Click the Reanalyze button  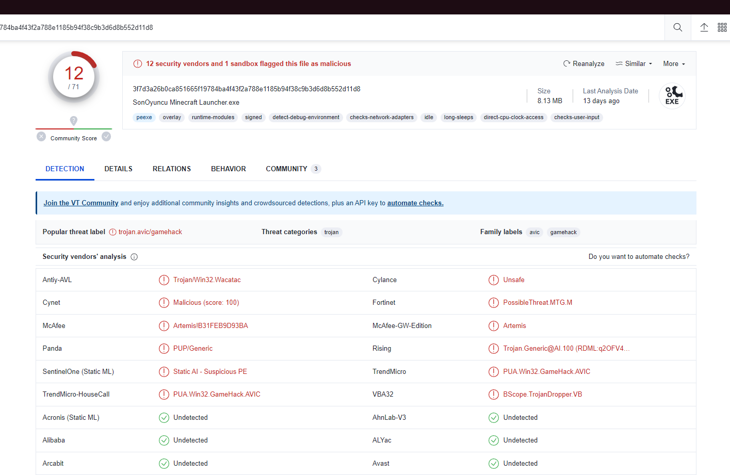click(583, 64)
